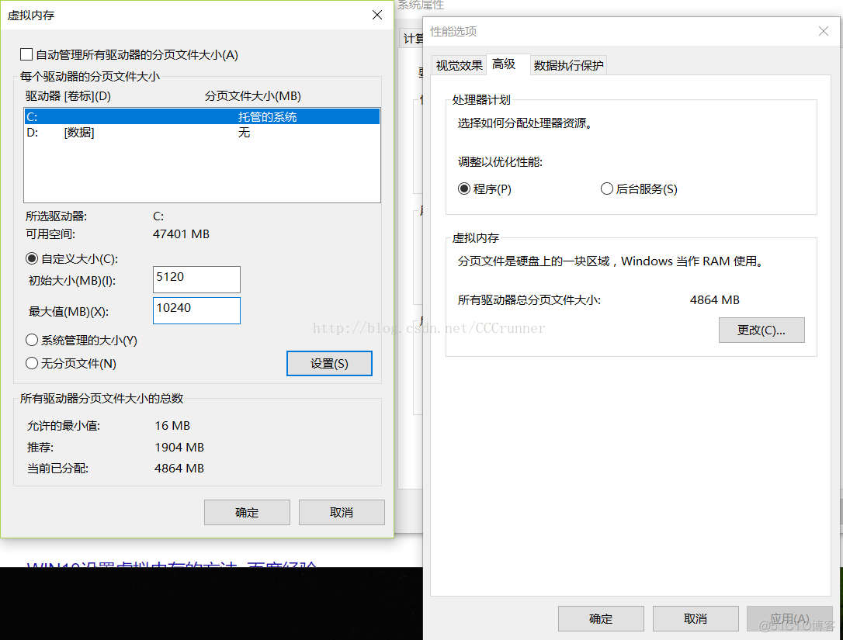Select the 程序(P) radio button
This screenshot has height=640, width=843.
464,189
